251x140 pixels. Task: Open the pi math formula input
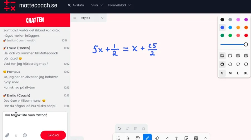(x=16, y=136)
